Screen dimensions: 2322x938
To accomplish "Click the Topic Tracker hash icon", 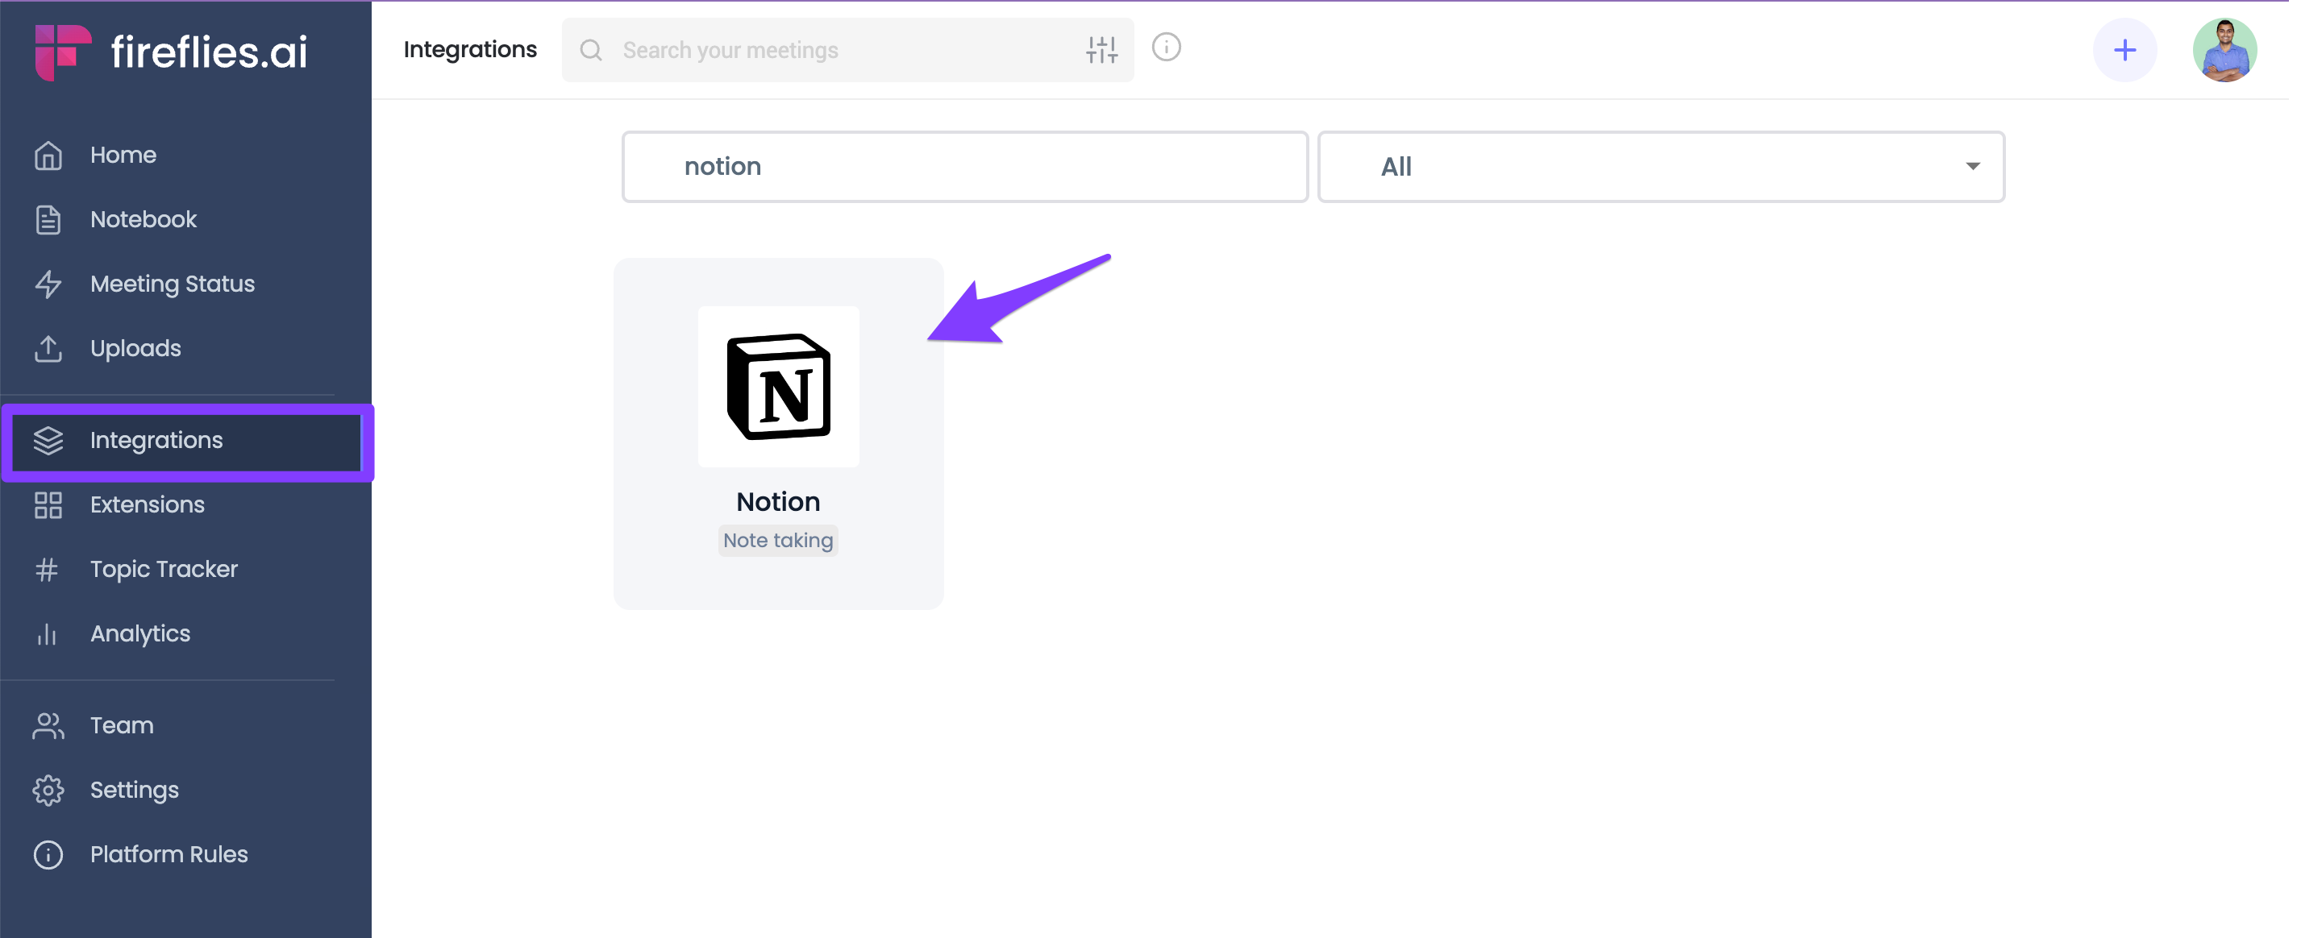I will click(47, 570).
